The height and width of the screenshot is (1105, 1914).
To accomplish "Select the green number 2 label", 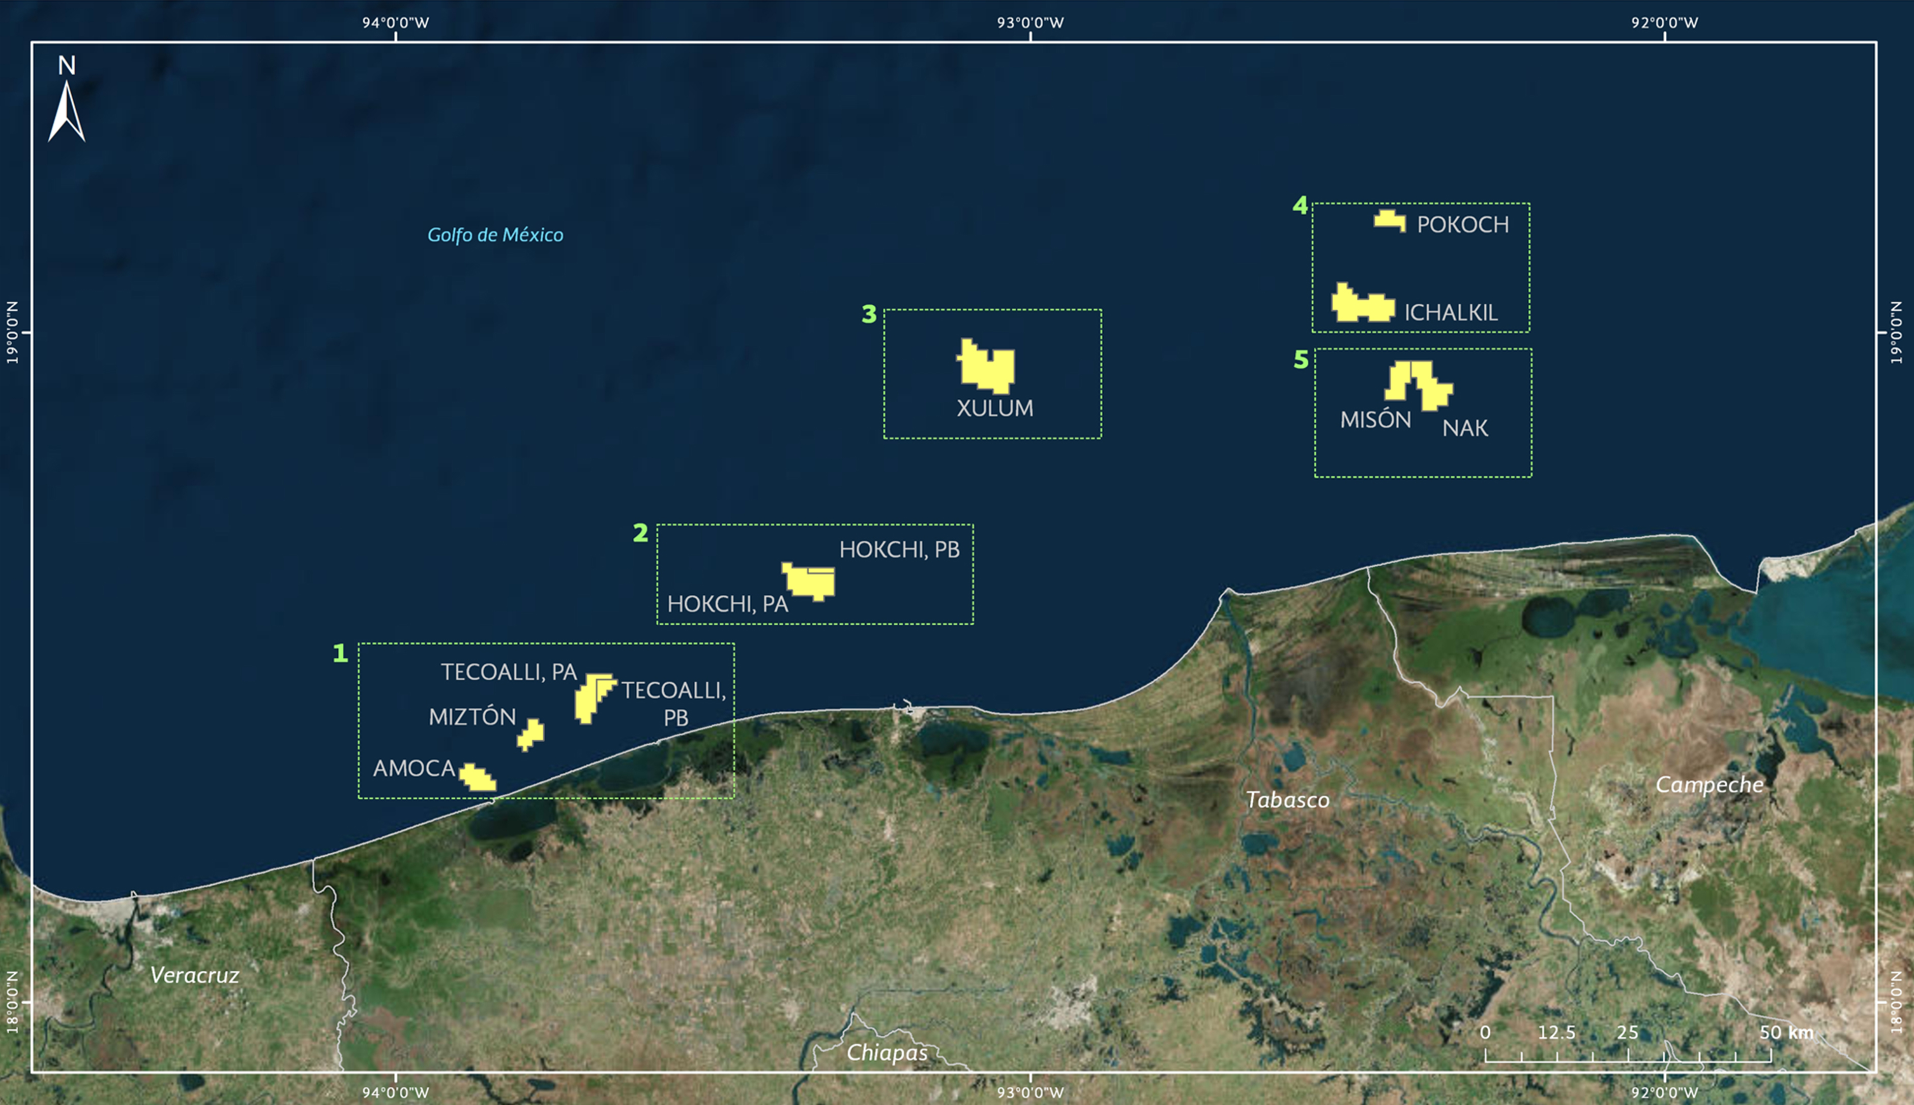I will [x=640, y=534].
